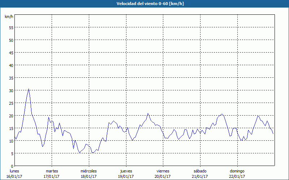Click the 10 tick label on the y-axis
The width and height of the screenshot is (289, 180).
click(11, 141)
